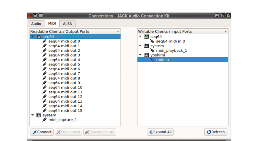Select seq64 midi out 7 port
The height and width of the screenshot is (141, 258).
[64, 74]
